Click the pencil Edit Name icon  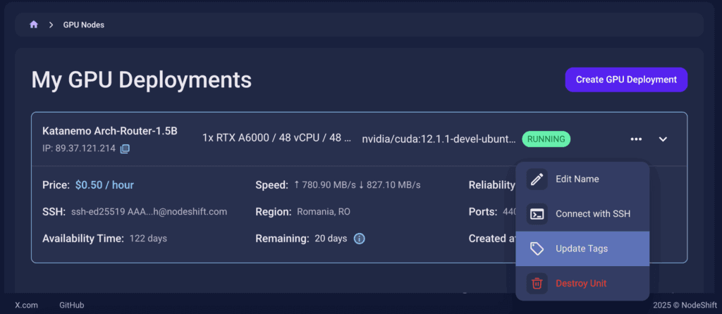(x=537, y=179)
